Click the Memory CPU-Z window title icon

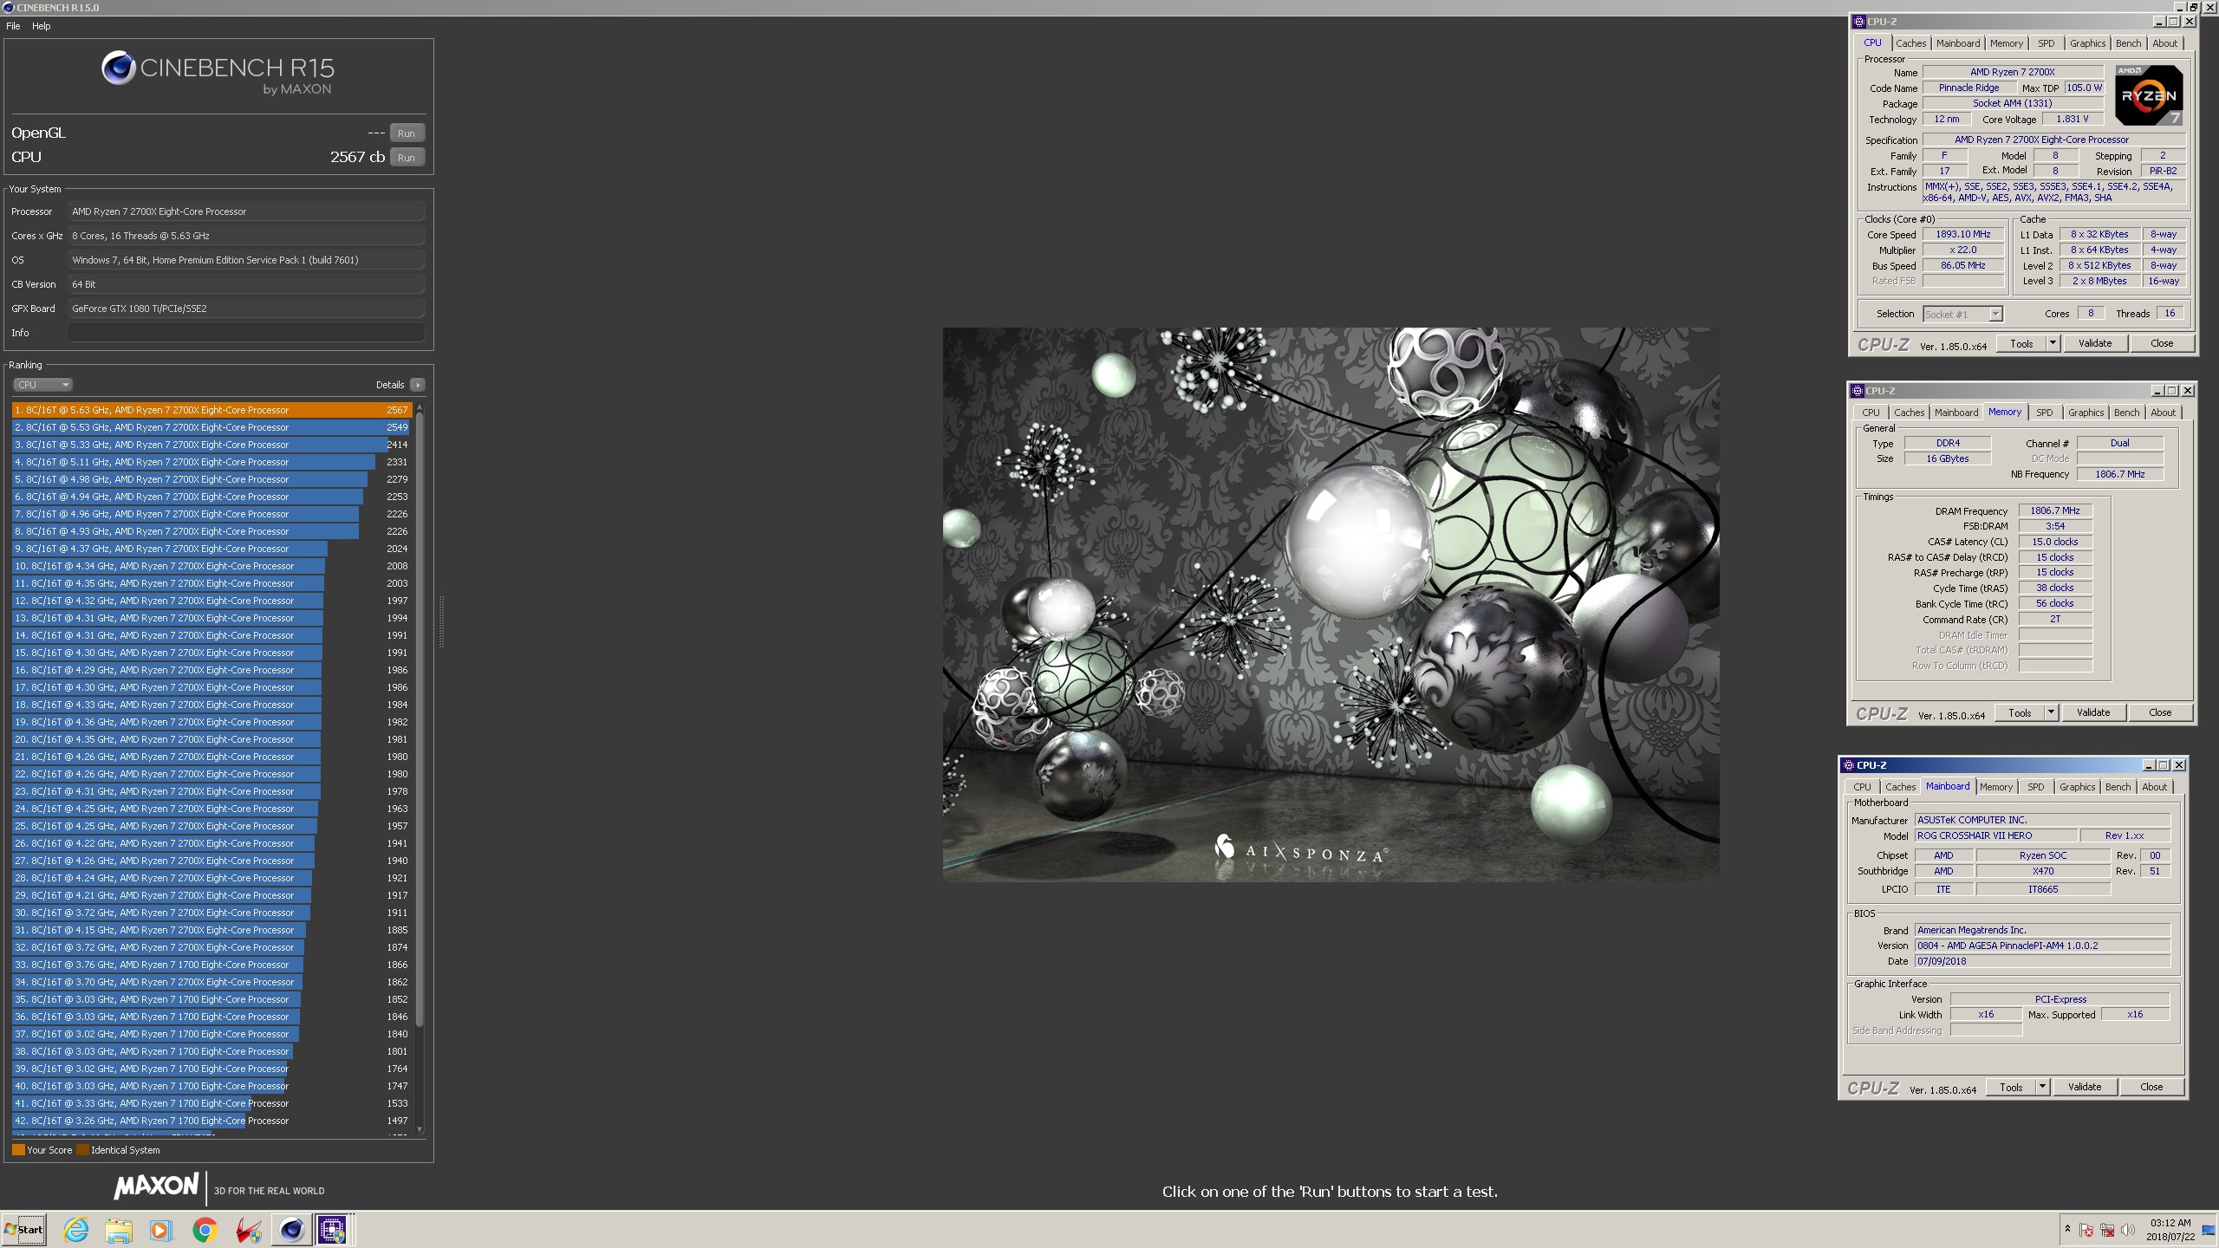[1857, 391]
